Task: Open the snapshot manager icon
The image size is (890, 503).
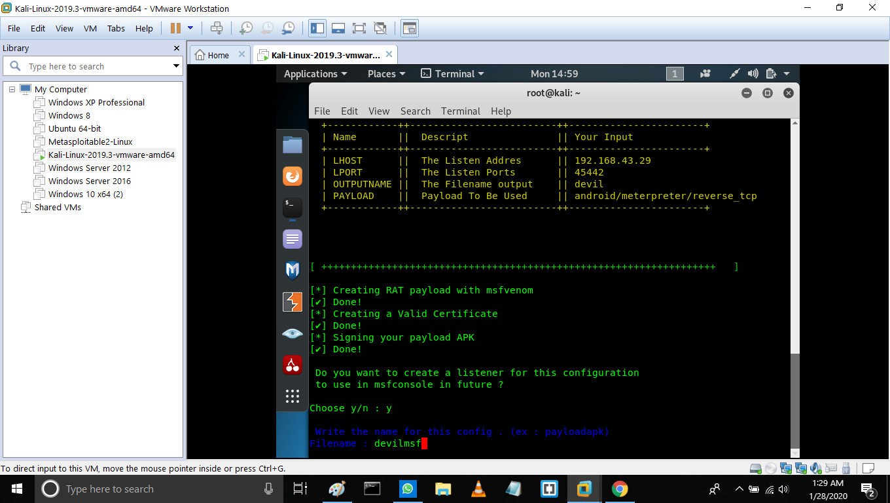Action: tap(288, 28)
